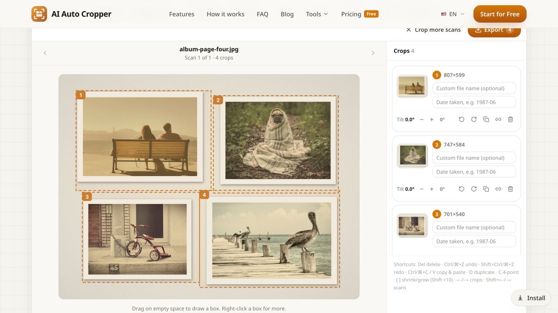Click crop 3 date taken field
The image size is (558, 313).
pyautogui.click(x=474, y=241)
